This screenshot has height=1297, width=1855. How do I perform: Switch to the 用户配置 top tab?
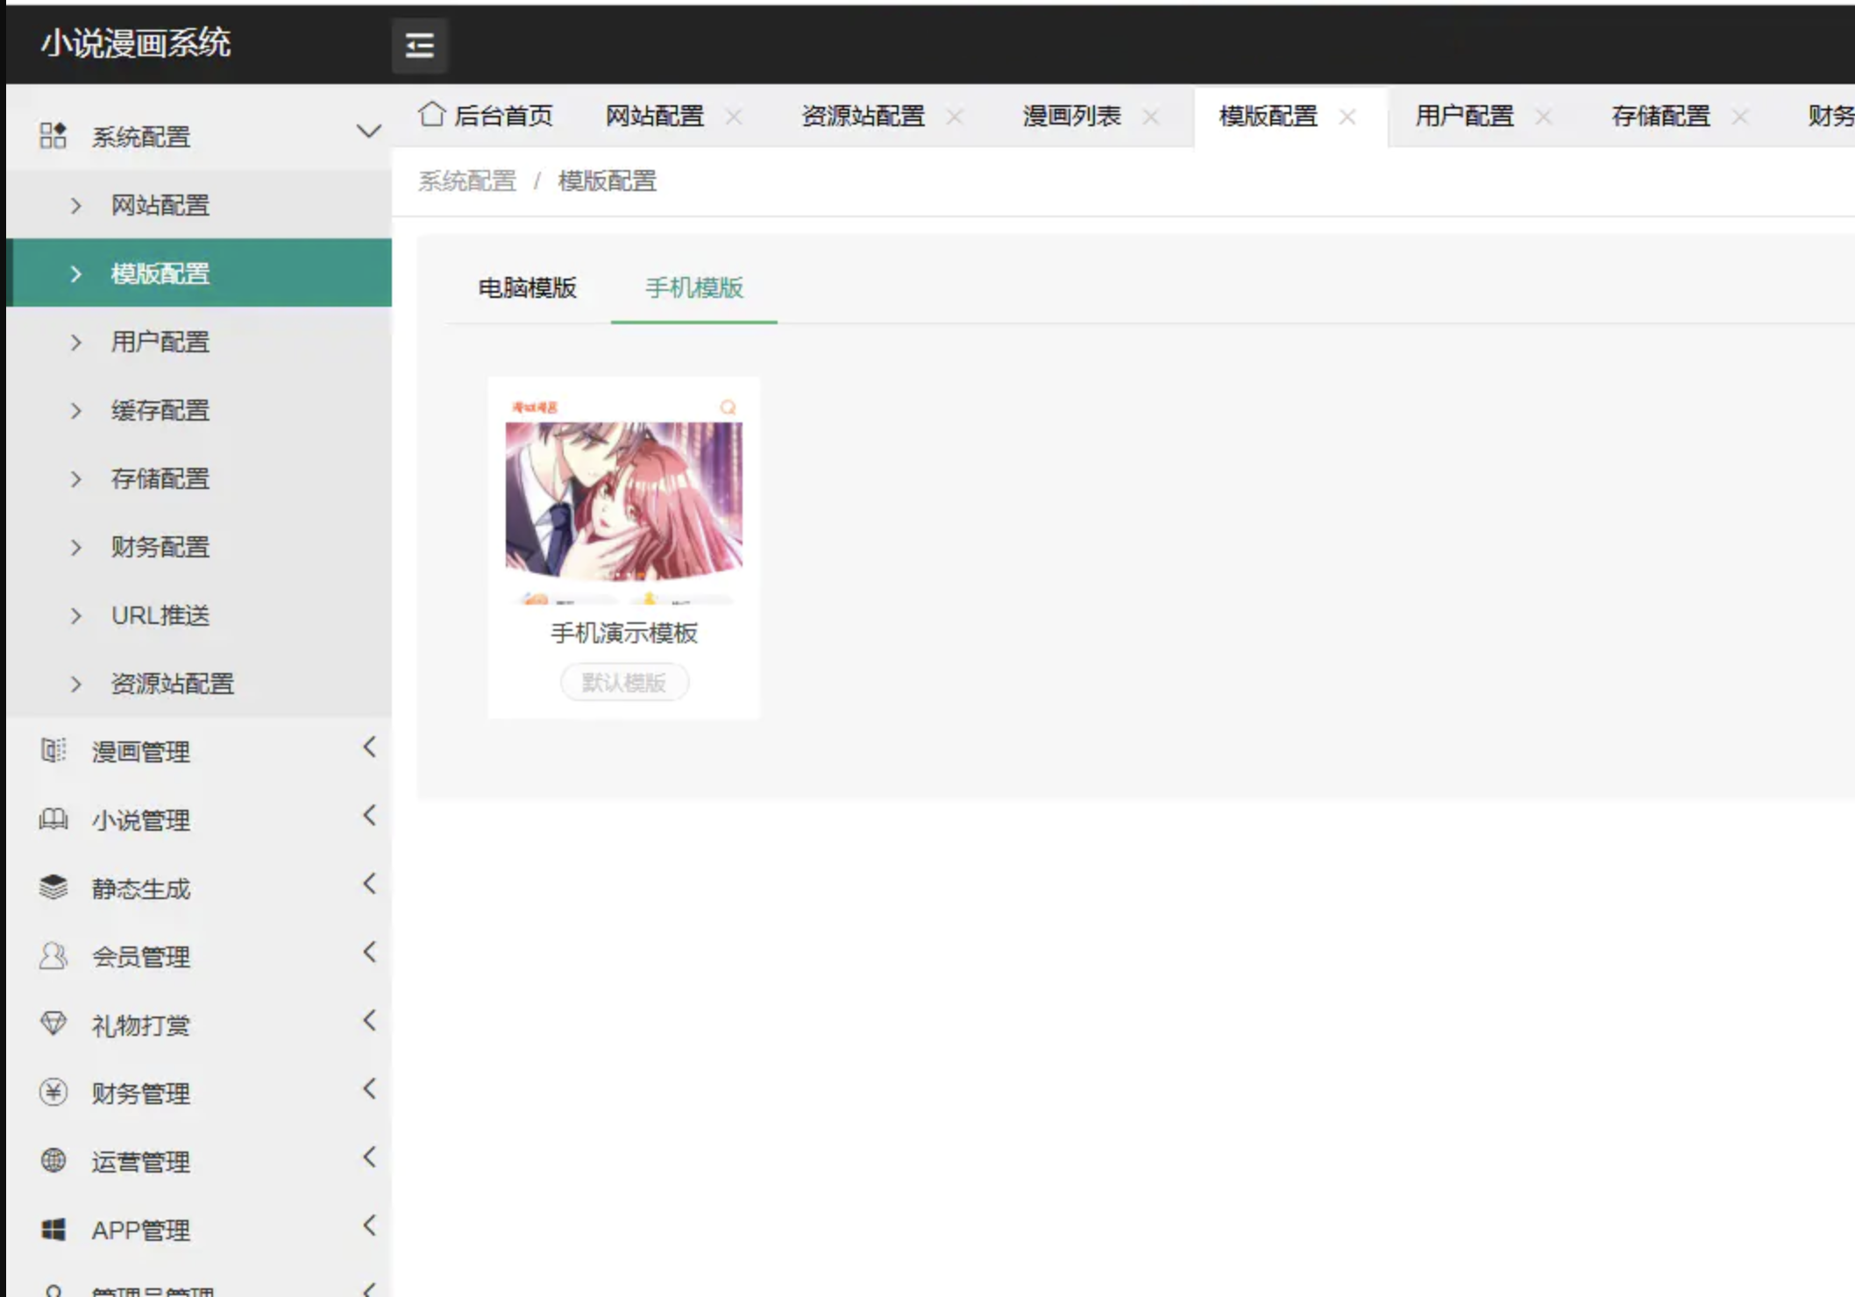(x=1464, y=116)
